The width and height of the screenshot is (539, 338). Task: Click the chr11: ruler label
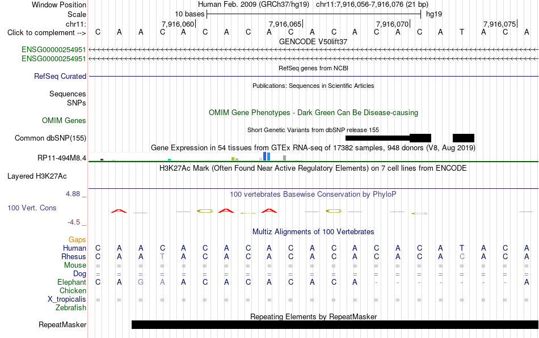pos(76,24)
